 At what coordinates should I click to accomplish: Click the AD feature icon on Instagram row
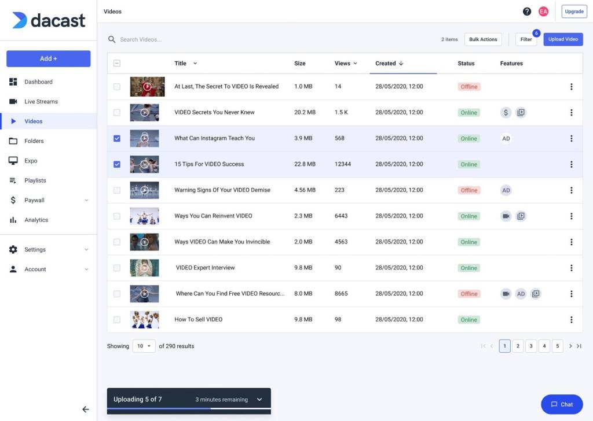(x=506, y=139)
